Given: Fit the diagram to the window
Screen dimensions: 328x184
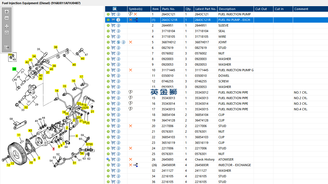Looking at the screenshot, I should point(7,33).
